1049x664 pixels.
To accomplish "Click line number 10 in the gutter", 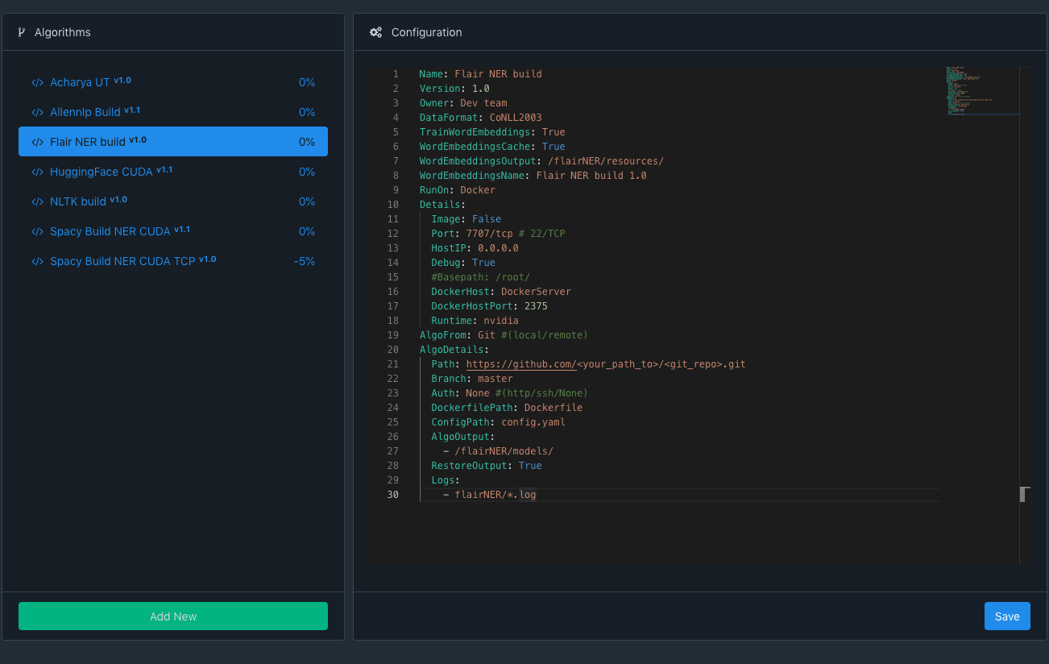I will pyautogui.click(x=393, y=205).
